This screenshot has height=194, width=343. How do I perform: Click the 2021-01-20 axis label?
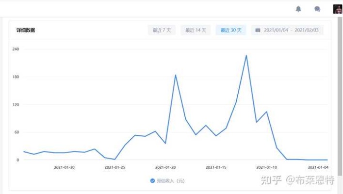click(165, 167)
